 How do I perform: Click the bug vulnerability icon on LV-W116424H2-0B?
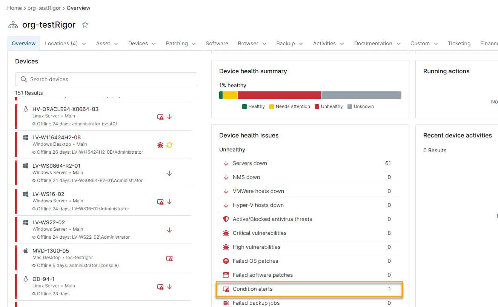(160, 145)
